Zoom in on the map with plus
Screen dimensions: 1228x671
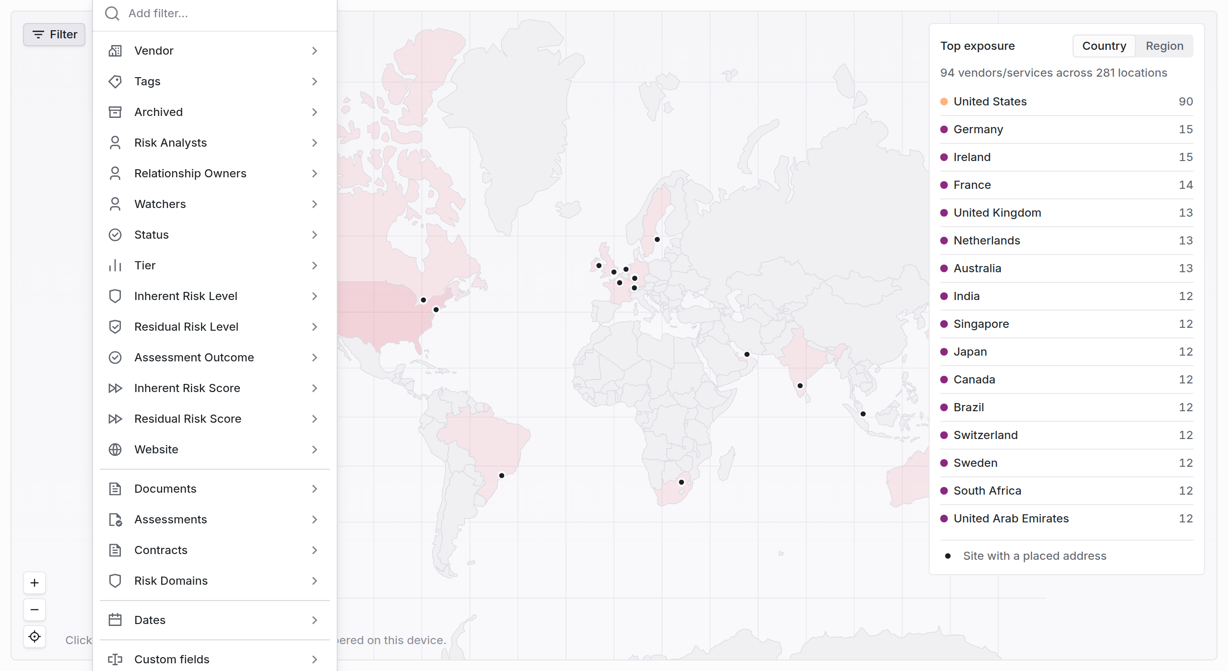tap(35, 583)
